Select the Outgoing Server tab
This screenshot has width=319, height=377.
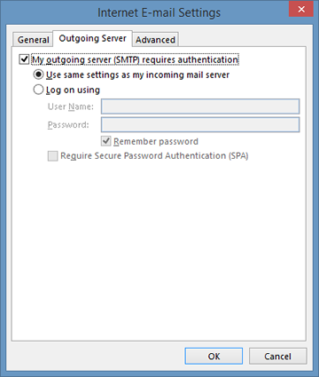point(92,38)
